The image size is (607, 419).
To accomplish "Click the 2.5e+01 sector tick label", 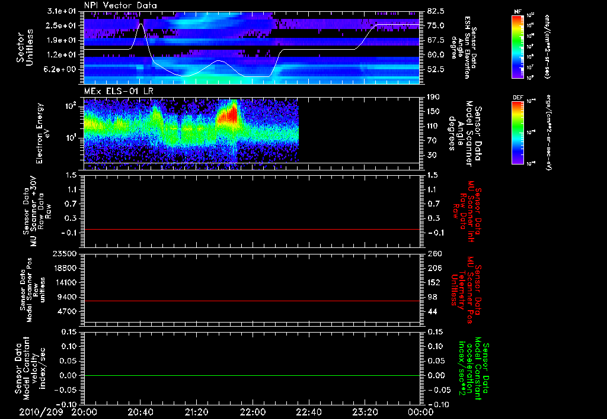I will click(x=62, y=25).
